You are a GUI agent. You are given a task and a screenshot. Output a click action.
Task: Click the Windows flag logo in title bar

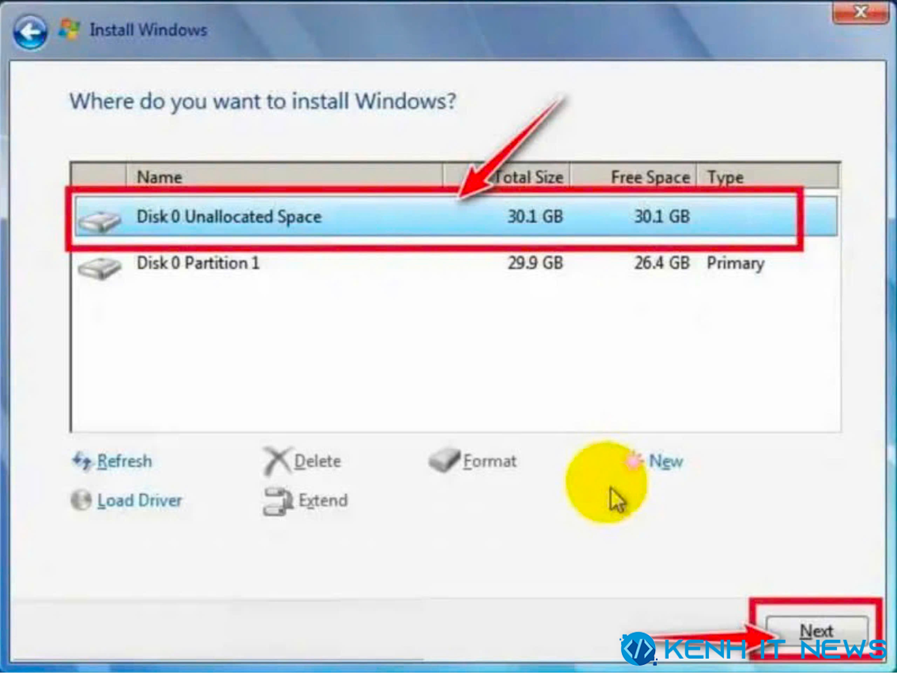(70, 30)
